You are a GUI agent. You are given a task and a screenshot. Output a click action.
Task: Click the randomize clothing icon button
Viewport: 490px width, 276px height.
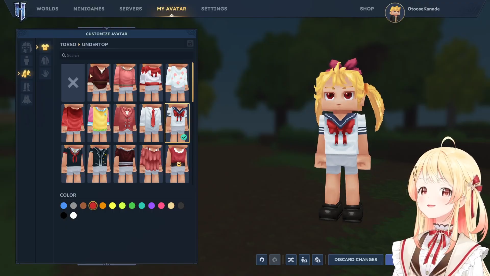tap(317, 260)
